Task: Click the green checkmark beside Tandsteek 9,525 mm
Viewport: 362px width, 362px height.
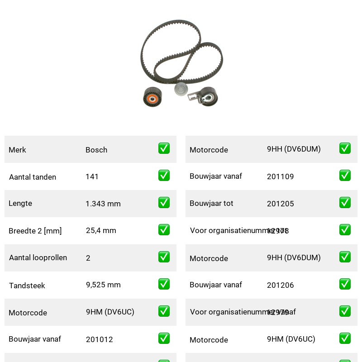Action: pyautogui.click(x=164, y=284)
